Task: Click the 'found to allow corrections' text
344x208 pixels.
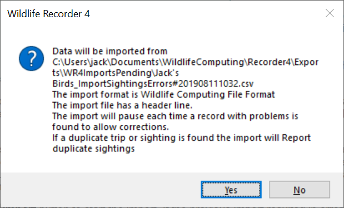Action: [x=111, y=127]
